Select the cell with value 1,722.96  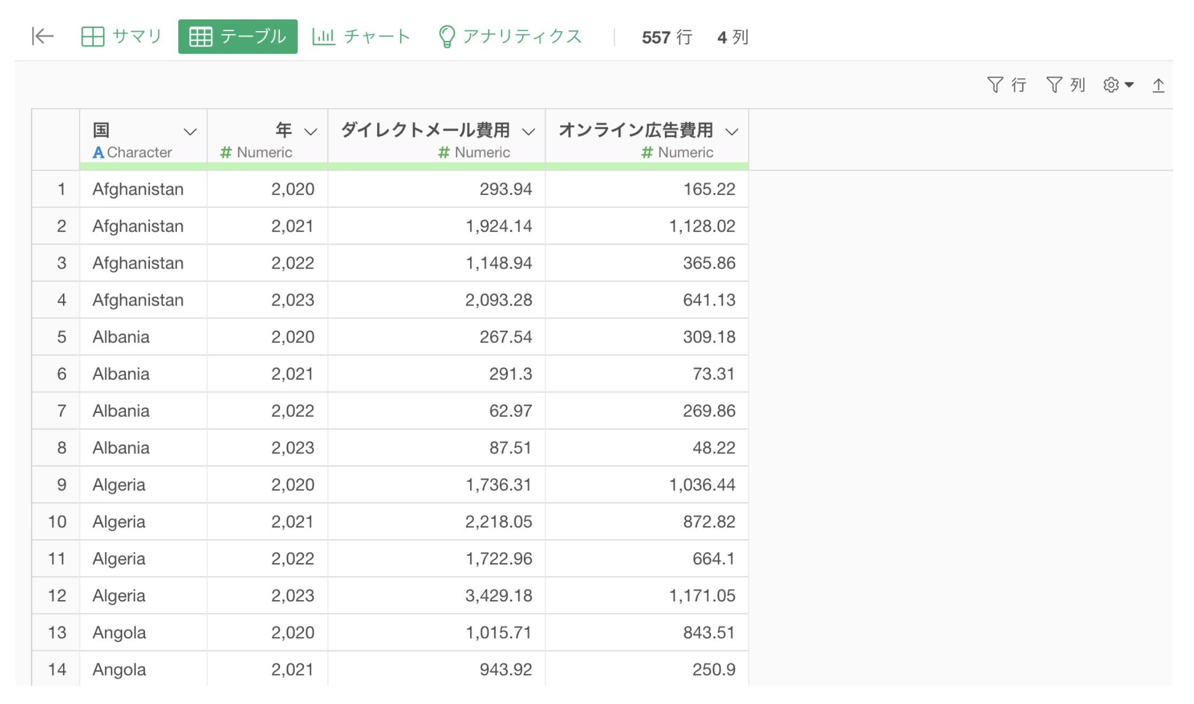pos(437,558)
